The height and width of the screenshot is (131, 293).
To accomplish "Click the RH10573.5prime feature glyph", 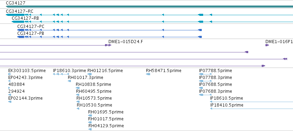I will coord(78,102).
